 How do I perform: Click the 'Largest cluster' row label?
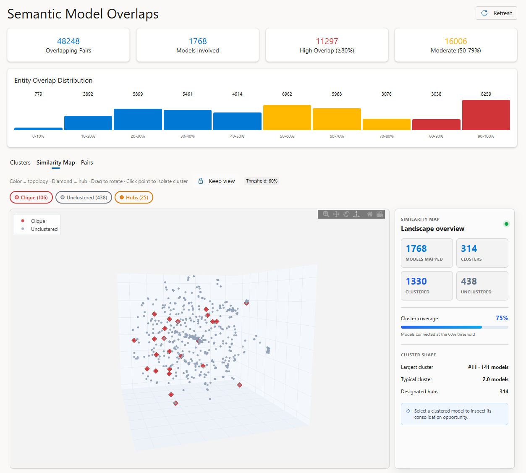coord(417,367)
